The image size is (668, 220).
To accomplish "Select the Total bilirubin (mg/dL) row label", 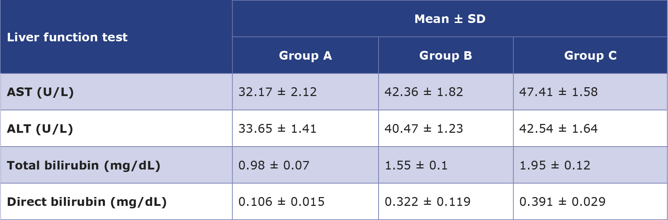I will point(83,165).
